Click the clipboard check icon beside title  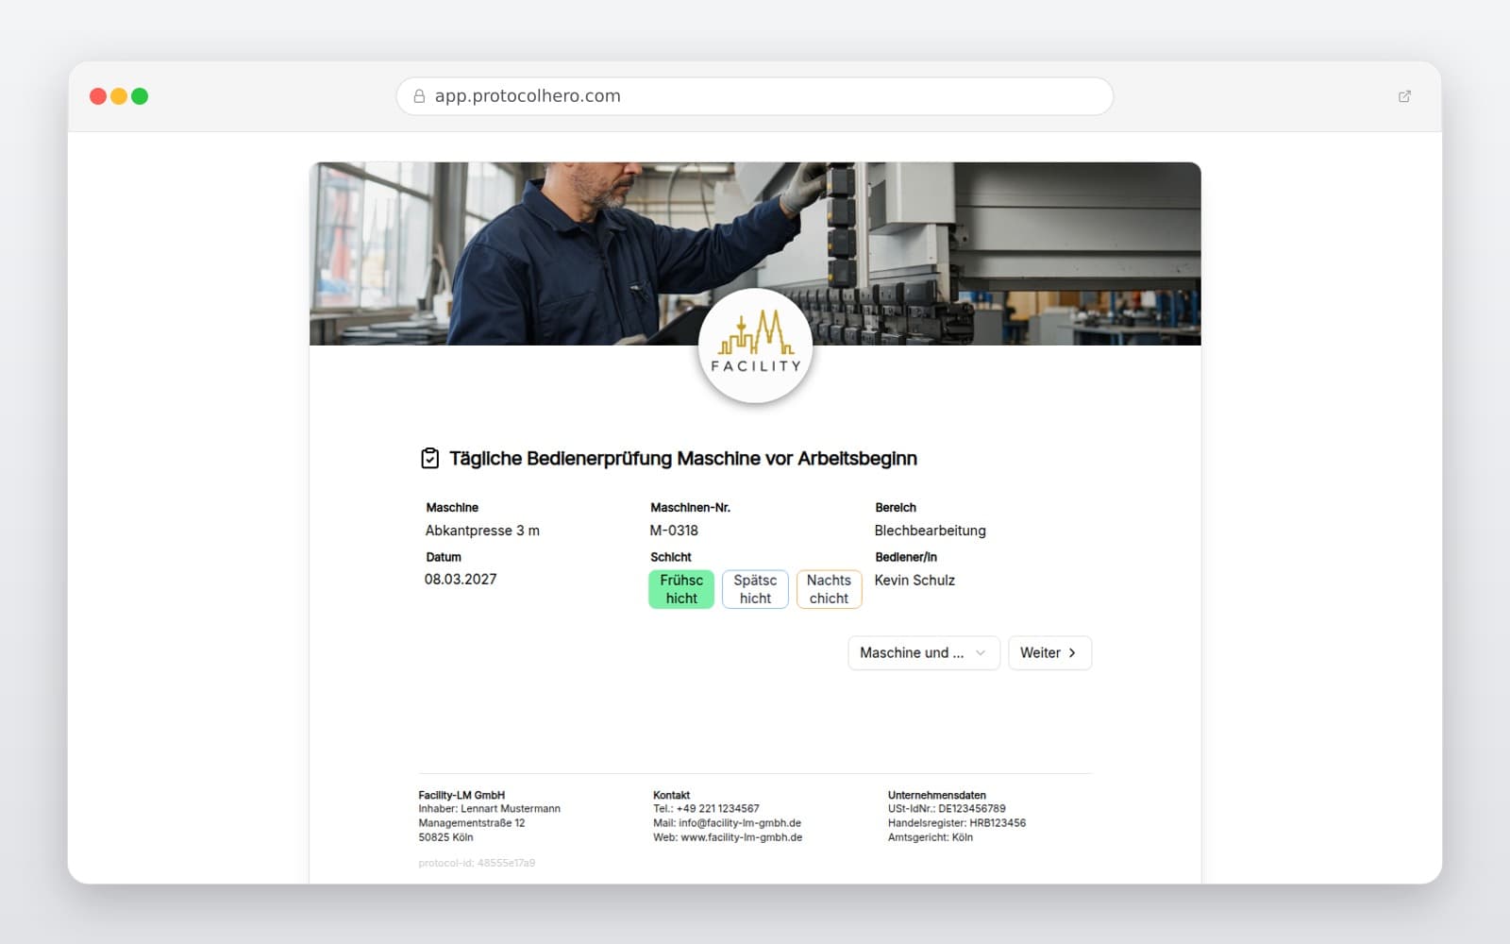click(x=429, y=458)
